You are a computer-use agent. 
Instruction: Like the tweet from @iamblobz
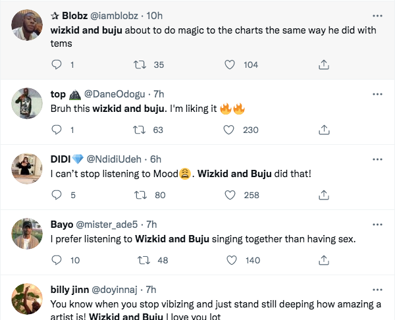tap(230, 65)
